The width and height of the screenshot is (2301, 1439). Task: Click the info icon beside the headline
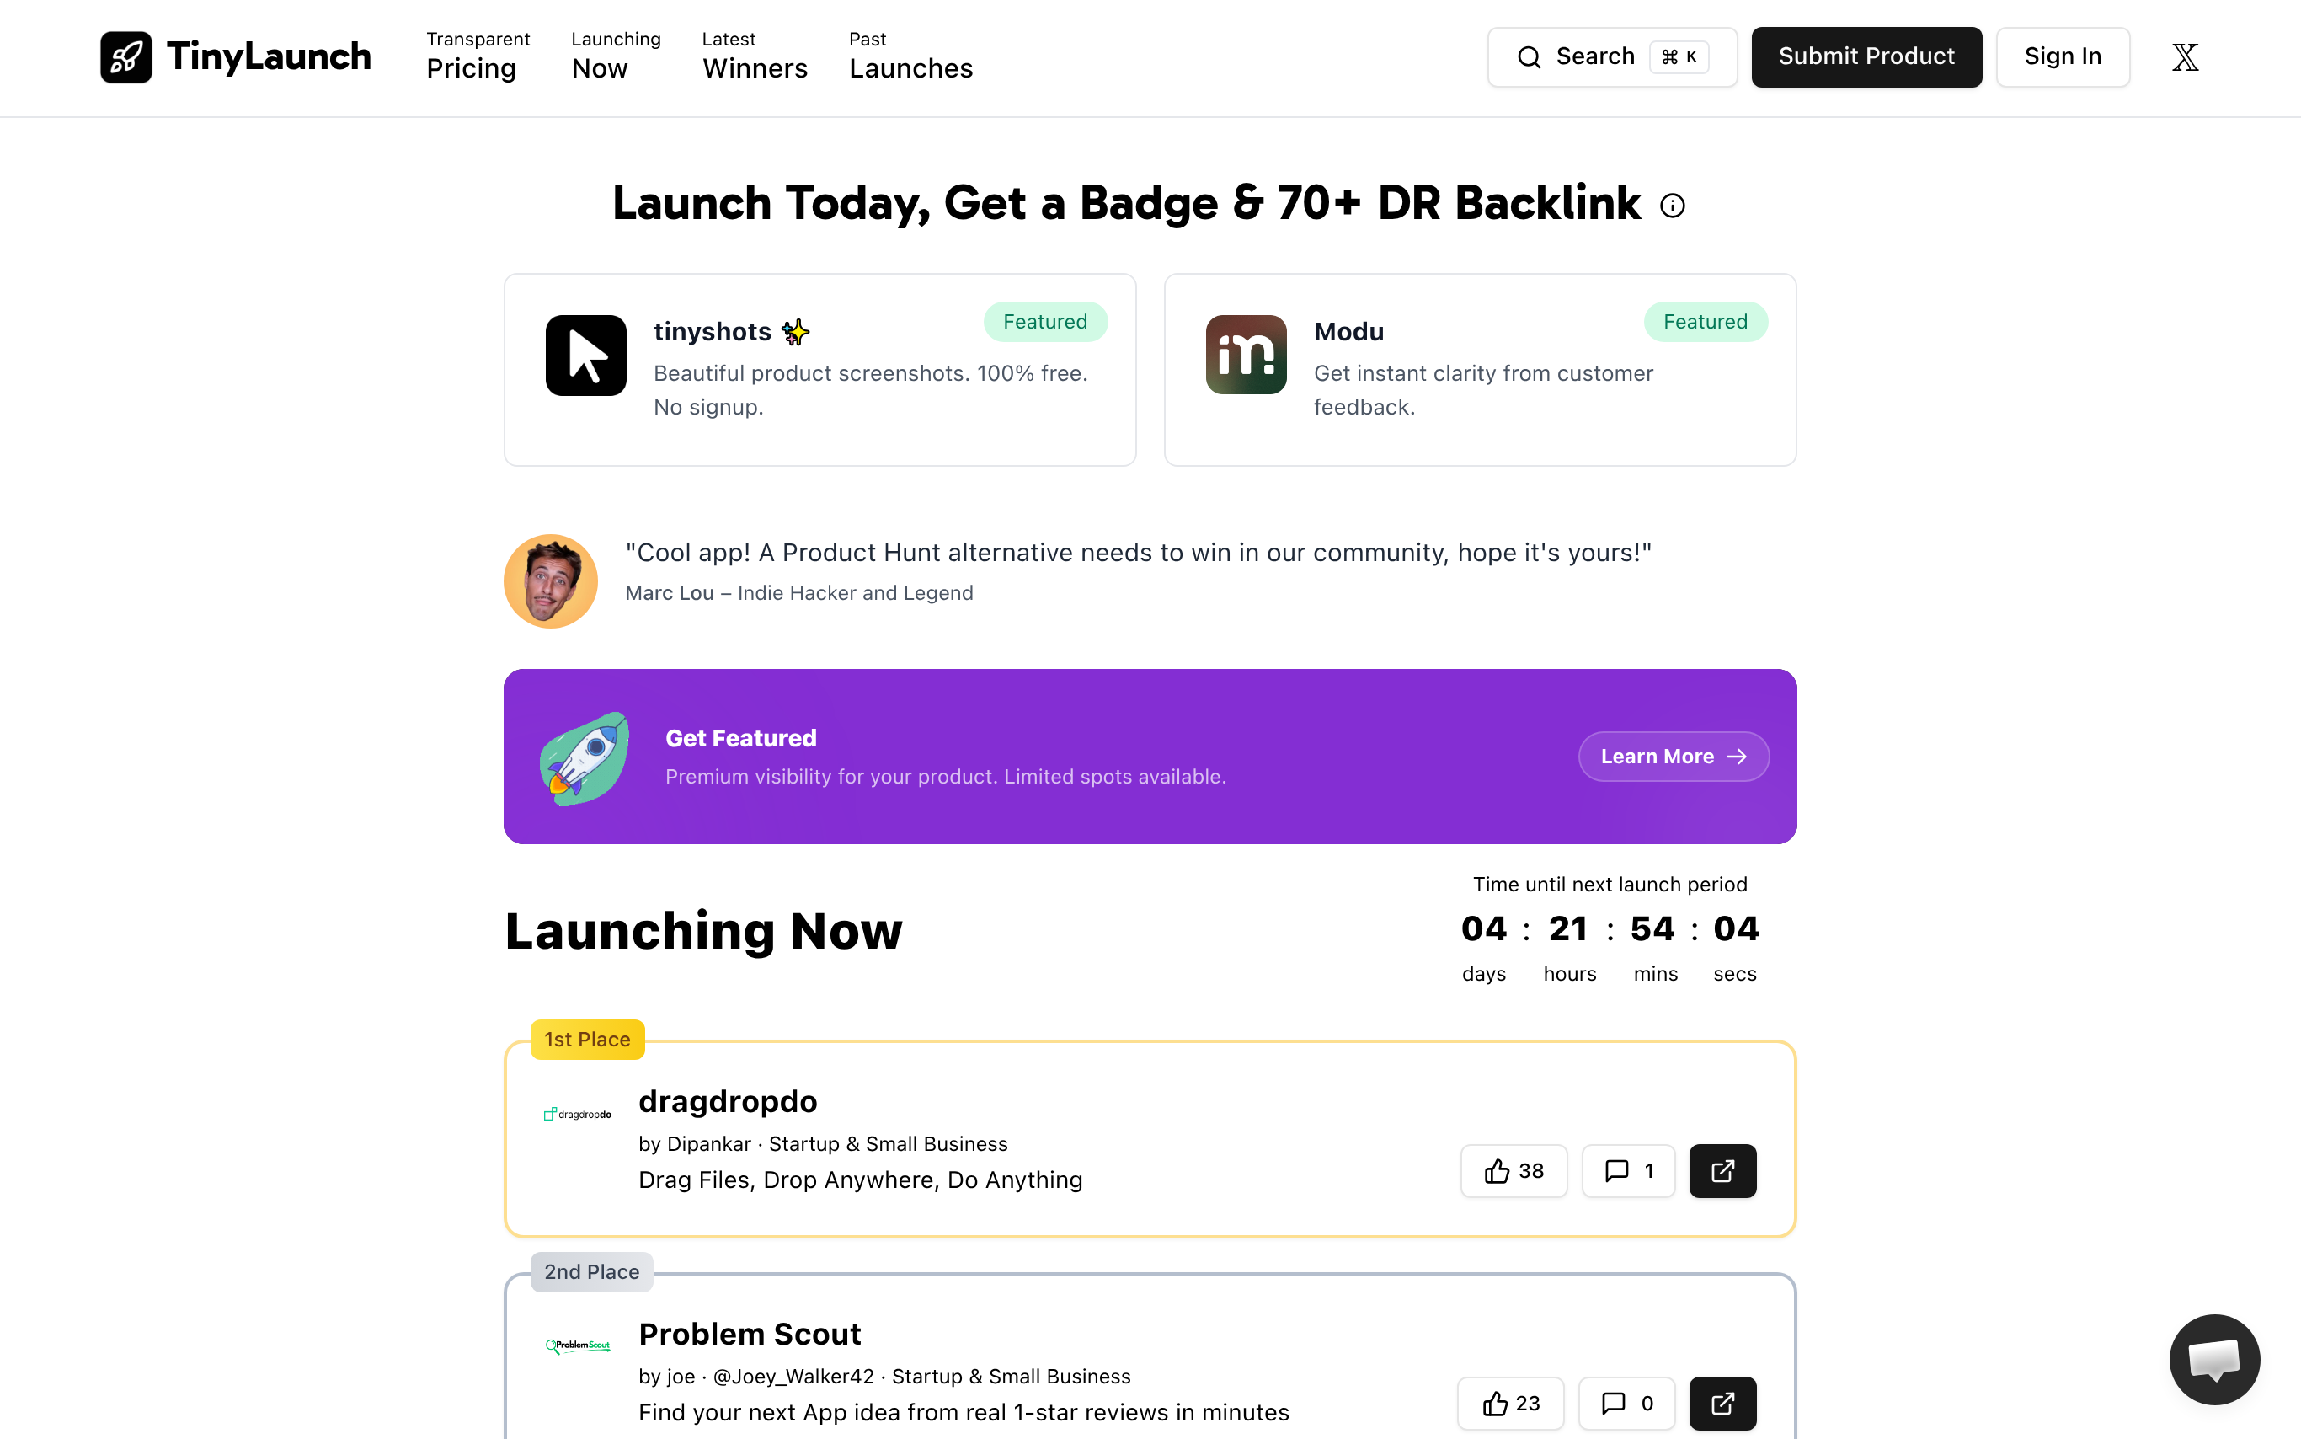1672,206
